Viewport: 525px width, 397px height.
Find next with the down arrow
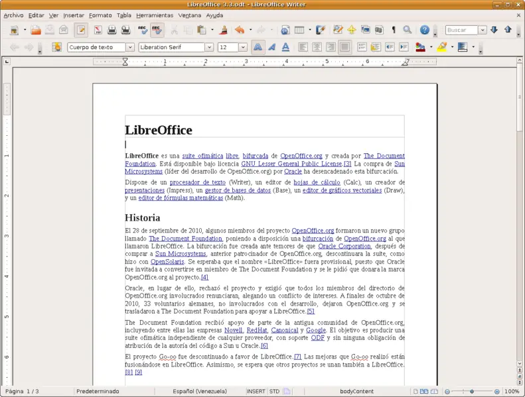coord(494,30)
